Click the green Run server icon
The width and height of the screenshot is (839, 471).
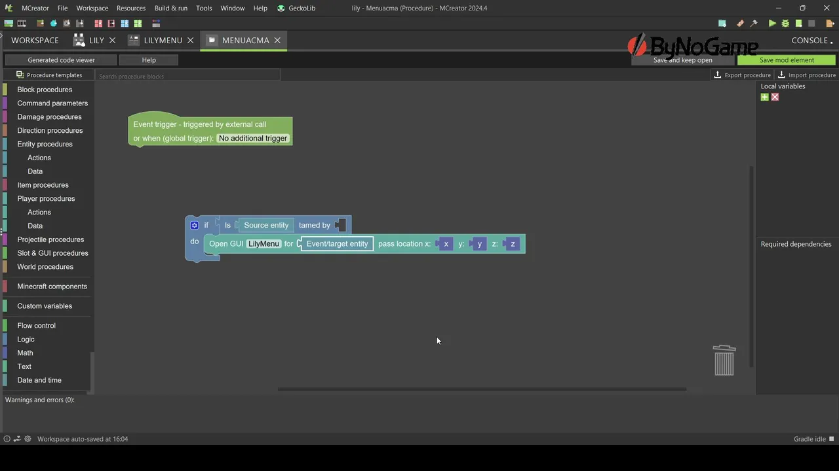pos(798,24)
